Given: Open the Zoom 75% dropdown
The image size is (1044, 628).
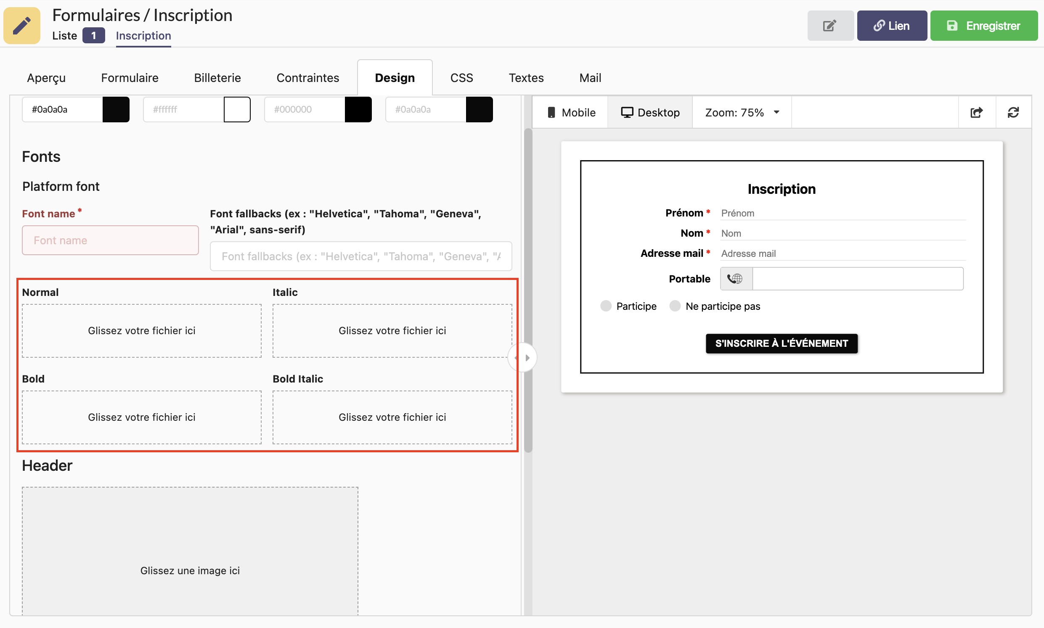Looking at the screenshot, I should pos(742,113).
